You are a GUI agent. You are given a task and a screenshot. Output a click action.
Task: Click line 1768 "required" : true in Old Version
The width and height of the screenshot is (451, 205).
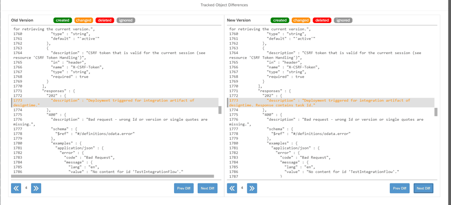point(70,77)
